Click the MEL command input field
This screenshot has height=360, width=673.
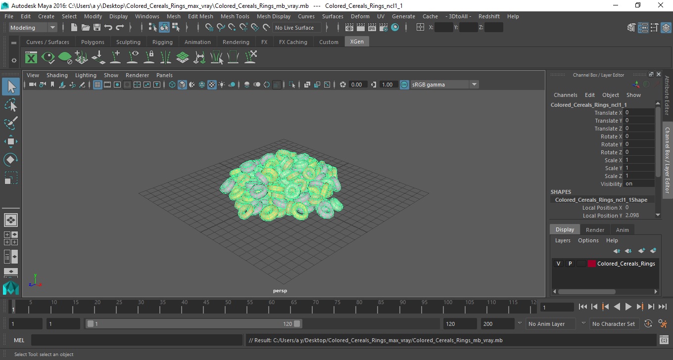[x=136, y=340]
